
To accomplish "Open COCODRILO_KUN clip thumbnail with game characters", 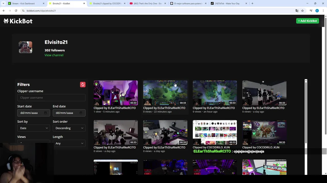I will 264,132.
